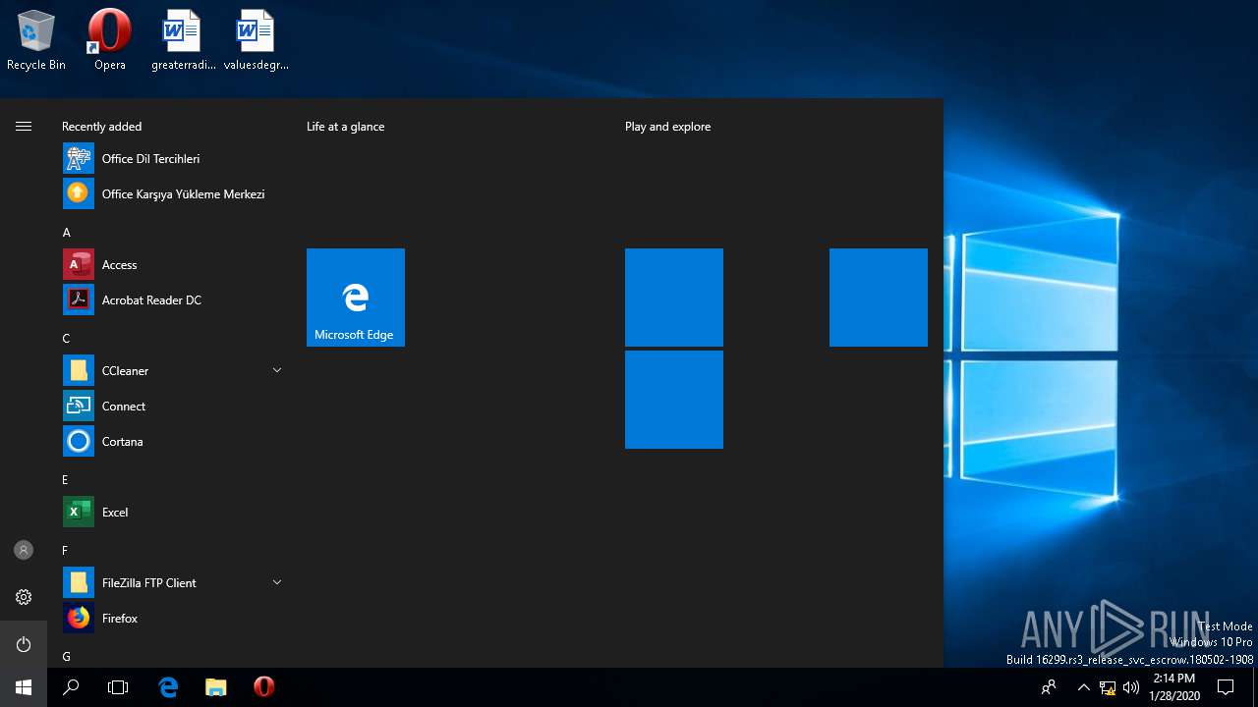The height and width of the screenshot is (707, 1258).
Task: Open the Action Center notification icon
Action: [x=1226, y=687]
